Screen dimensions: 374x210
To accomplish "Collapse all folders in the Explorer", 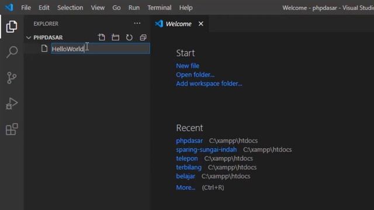I will tap(143, 37).
